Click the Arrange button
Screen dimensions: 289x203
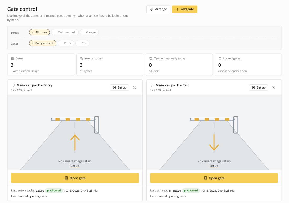[x=158, y=9]
